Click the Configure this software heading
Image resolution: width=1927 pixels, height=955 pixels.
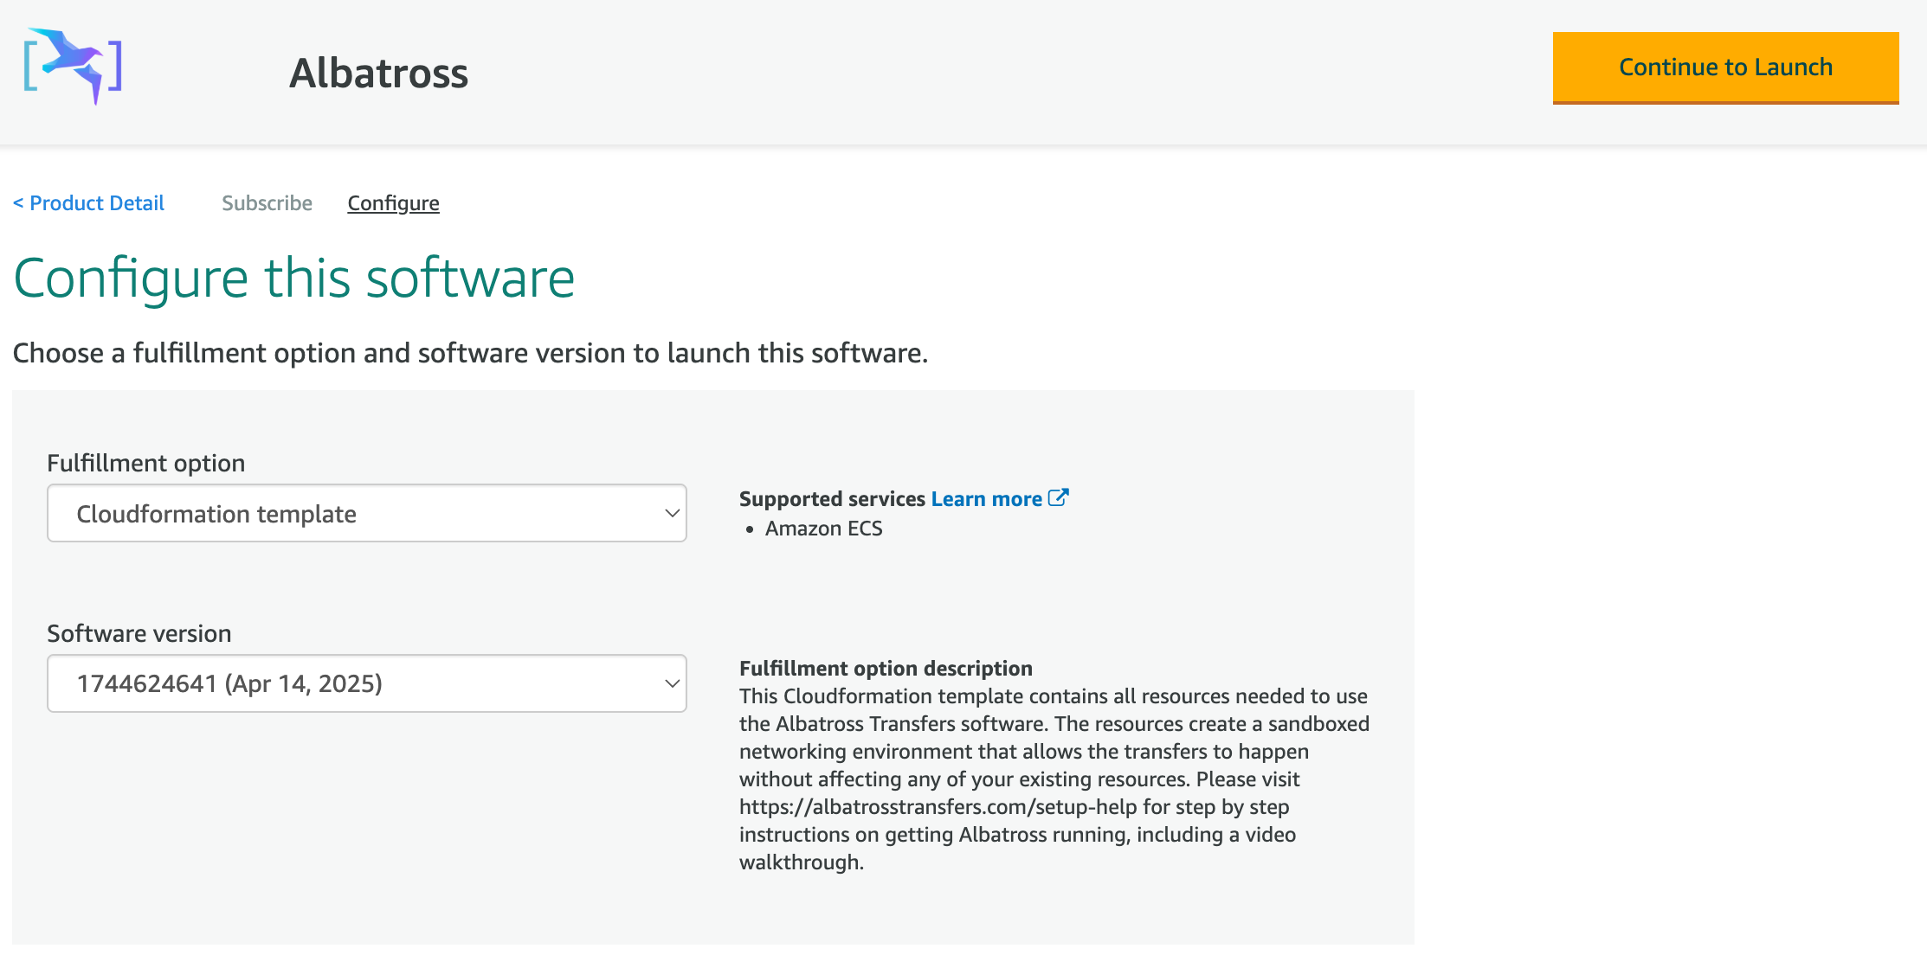[294, 279]
